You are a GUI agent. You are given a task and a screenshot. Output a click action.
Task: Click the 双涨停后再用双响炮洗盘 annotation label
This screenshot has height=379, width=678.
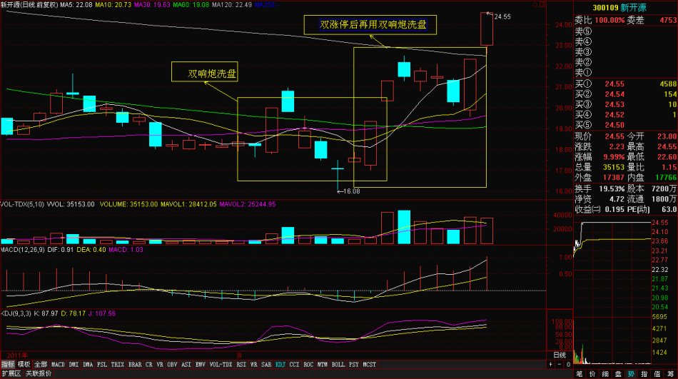(x=370, y=25)
